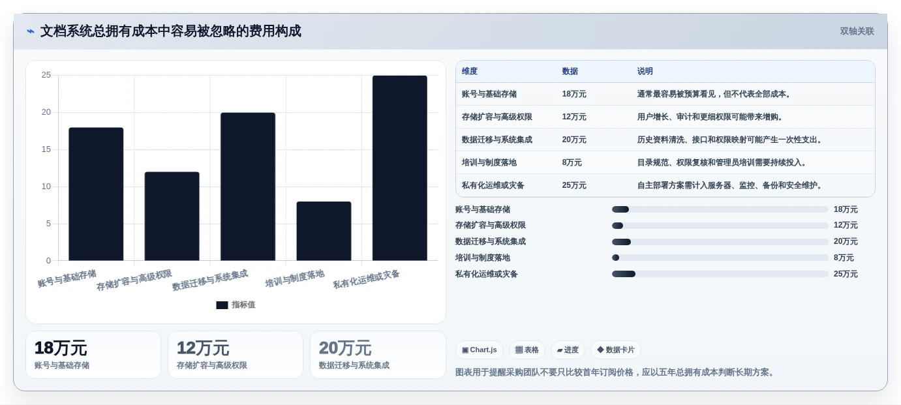The image size is (901, 405).
Task: Click the 数据 column header
Action: tap(570, 71)
